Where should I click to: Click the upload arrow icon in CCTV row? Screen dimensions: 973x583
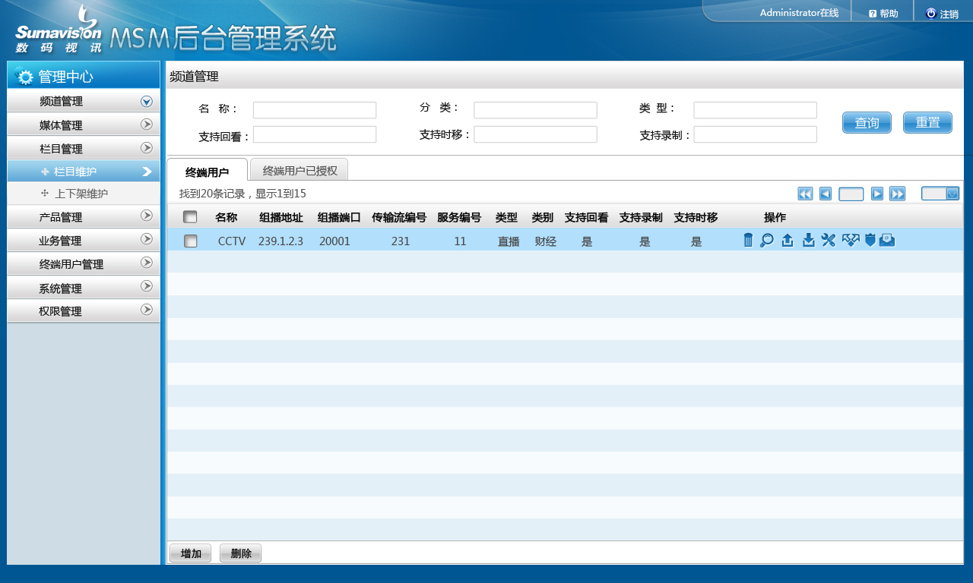[788, 240]
